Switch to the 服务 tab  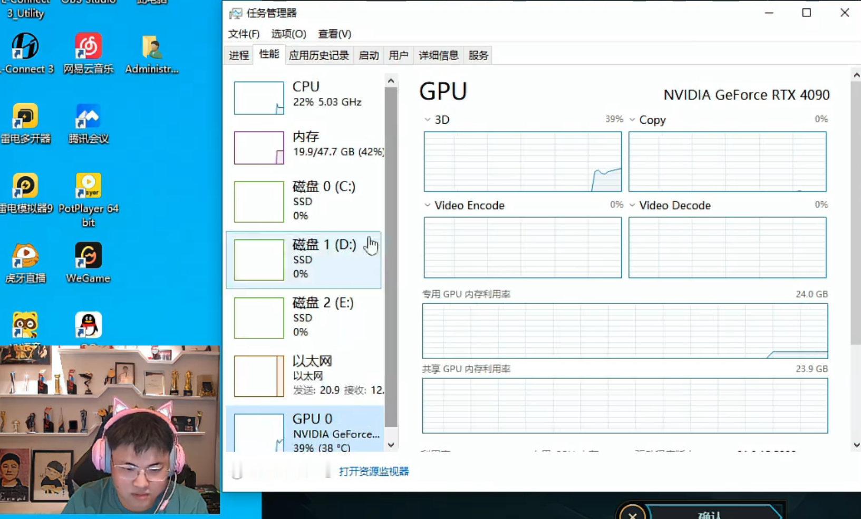pyautogui.click(x=478, y=55)
